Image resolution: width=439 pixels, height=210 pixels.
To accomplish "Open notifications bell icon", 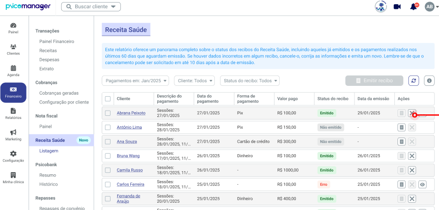I will tap(414, 7).
